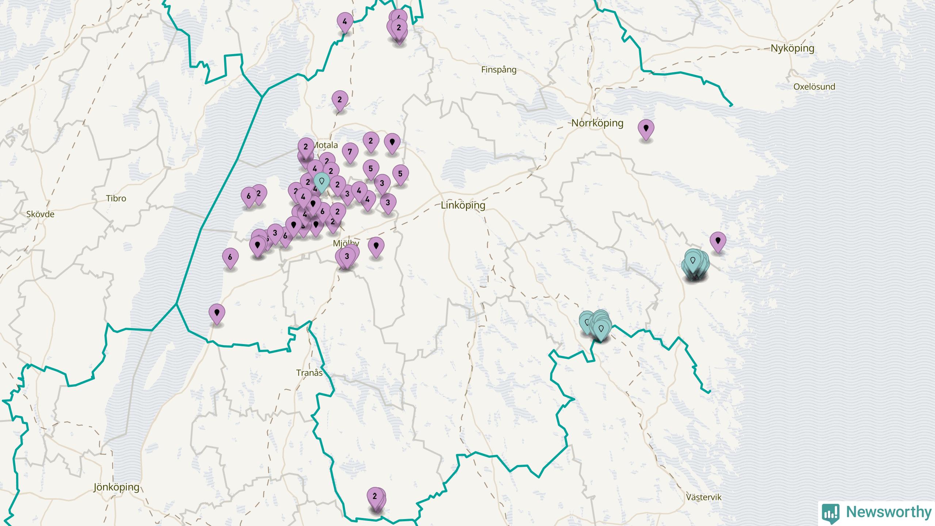Open the purple 3 marker directly below the Mjölby label
The image size is (935, 526).
pyautogui.click(x=347, y=258)
